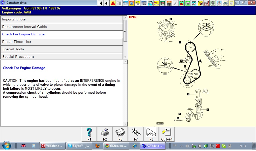Open notes with the Ctrl+F4 button
This screenshot has width=256, height=151.
(x=166, y=134)
